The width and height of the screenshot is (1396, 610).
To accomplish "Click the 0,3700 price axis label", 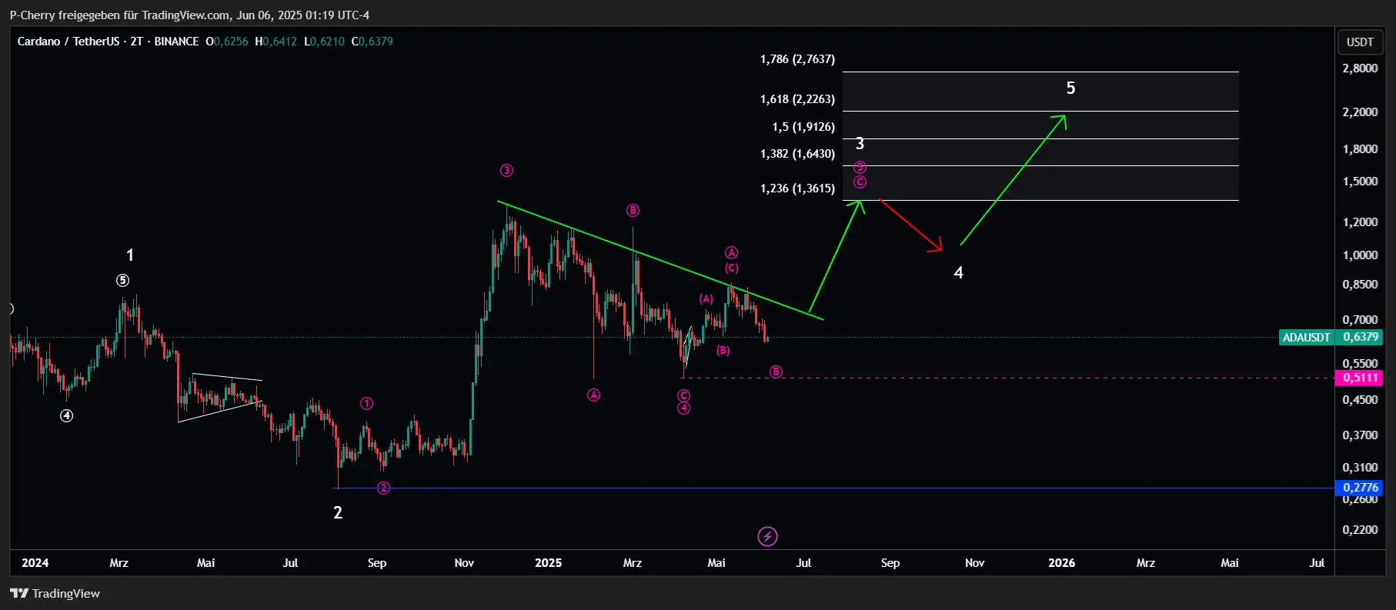I will tap(1360, 435).
